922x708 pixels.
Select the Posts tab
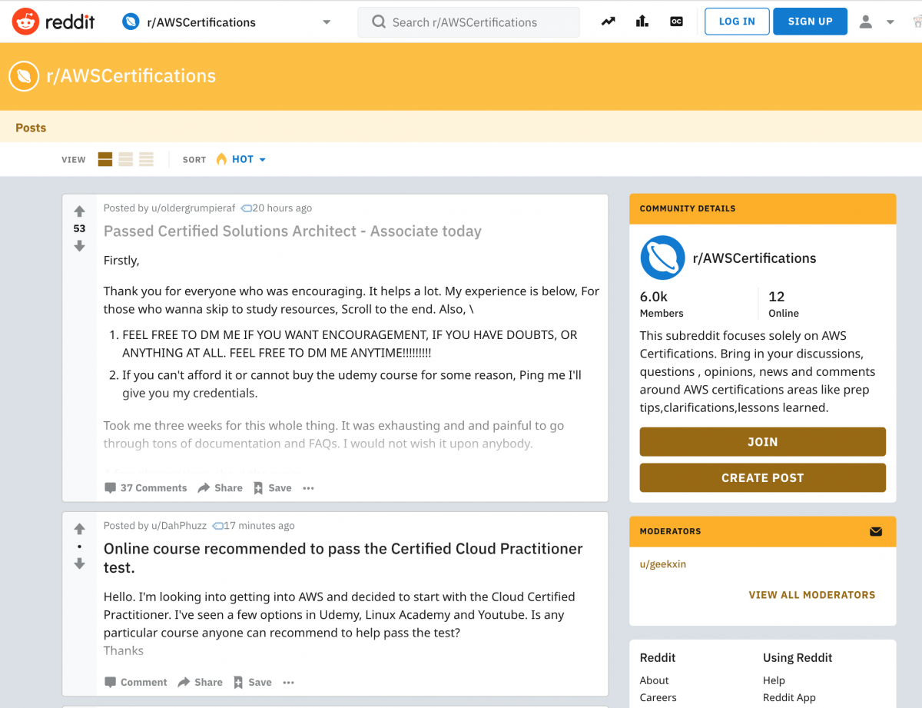31,128
